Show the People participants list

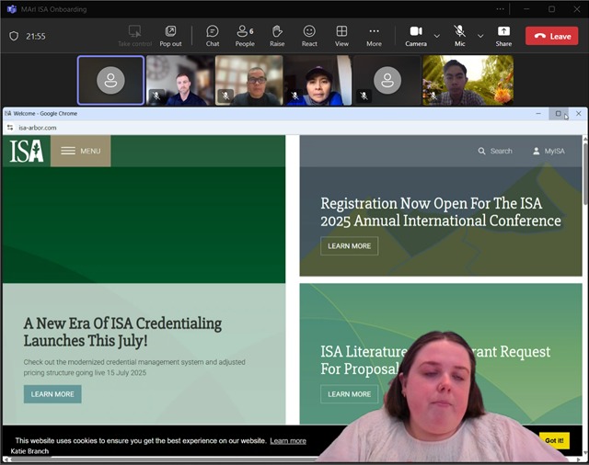tap(245, 36)
